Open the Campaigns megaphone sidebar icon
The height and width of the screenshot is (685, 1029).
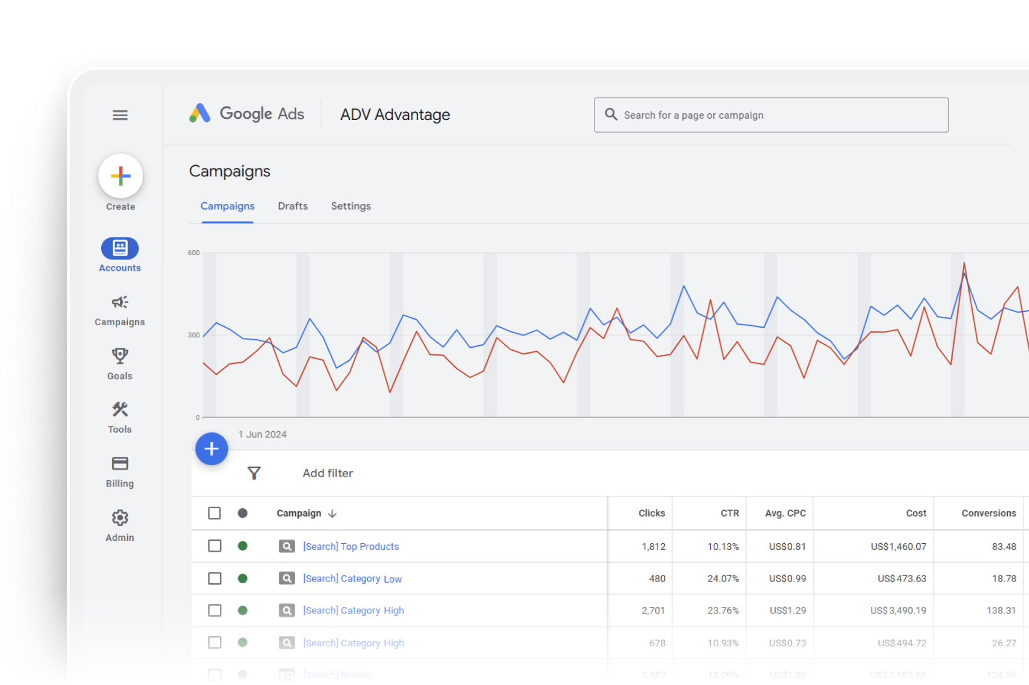click(x=120, y=302)
